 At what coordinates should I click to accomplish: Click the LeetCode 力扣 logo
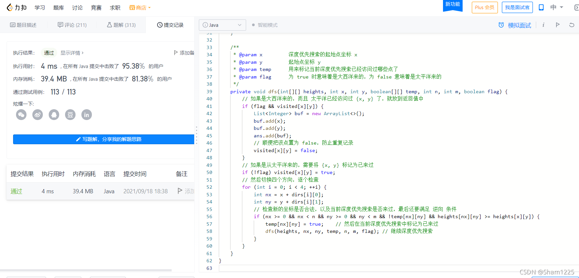[16, 8]
